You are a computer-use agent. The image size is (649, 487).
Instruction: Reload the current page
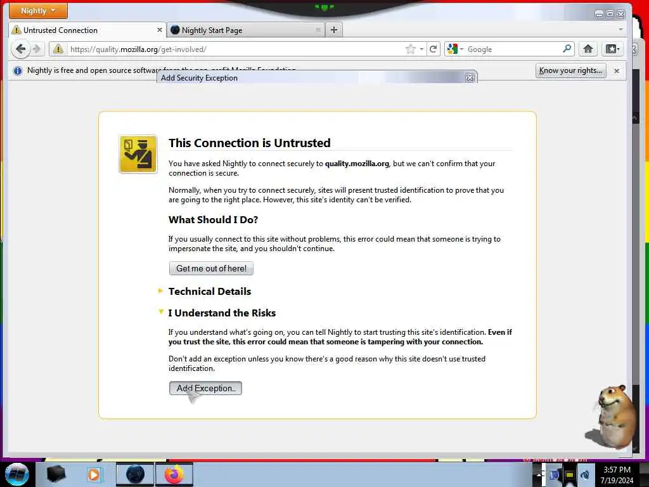tap(433, 49)
